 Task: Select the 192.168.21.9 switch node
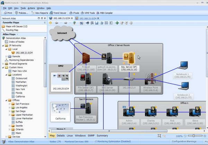[129, 79]
